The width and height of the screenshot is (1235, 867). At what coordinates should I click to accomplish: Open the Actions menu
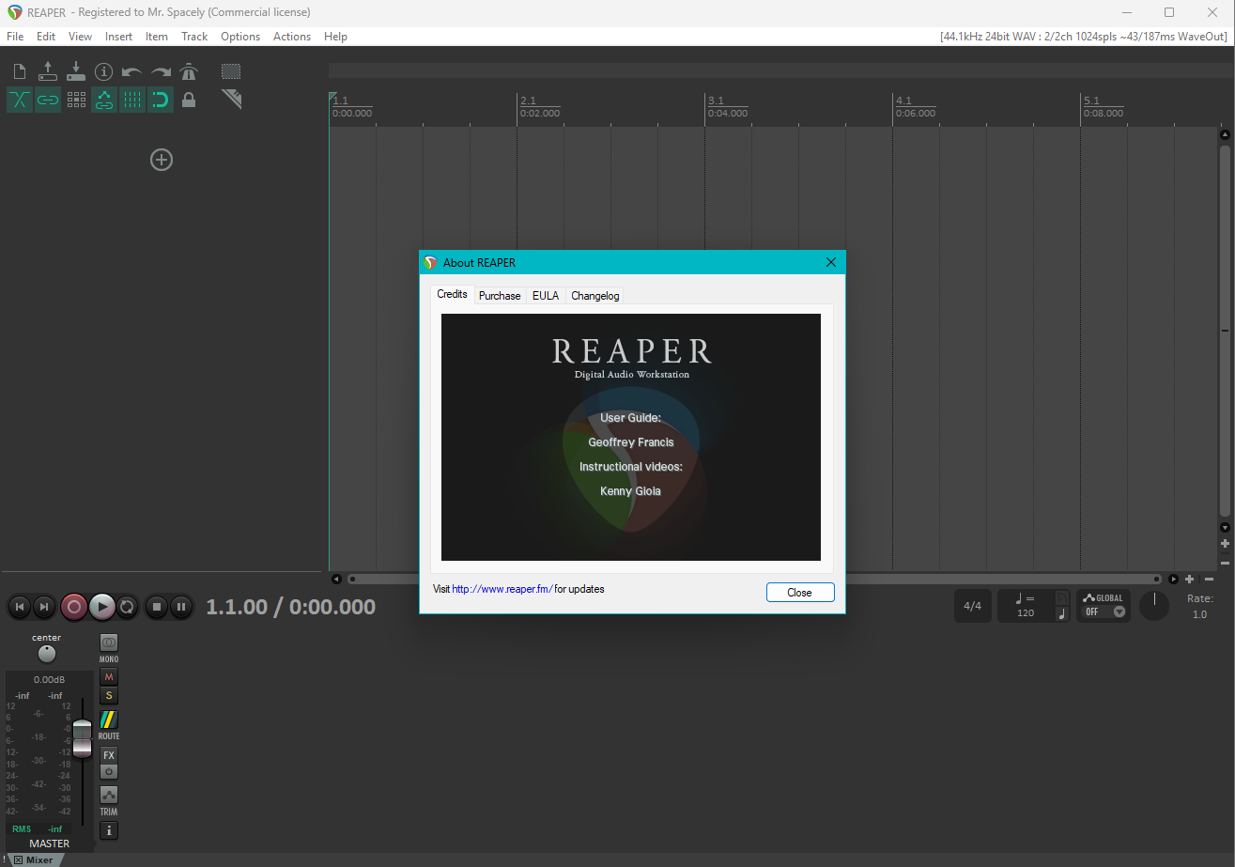point(292,37)
